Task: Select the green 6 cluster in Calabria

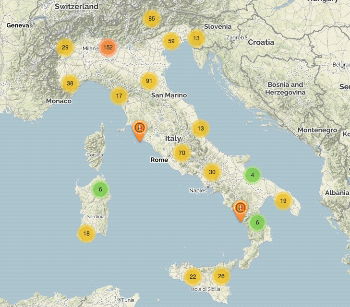Action: [x=257, y=223]
